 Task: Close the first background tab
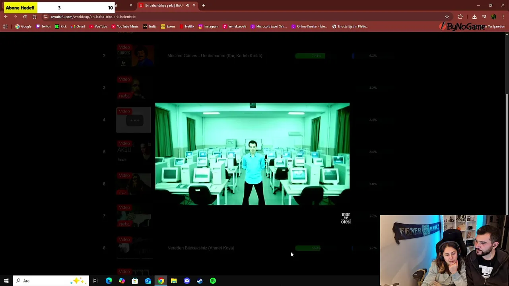[131, 6]
